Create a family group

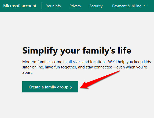click(50, 87)
